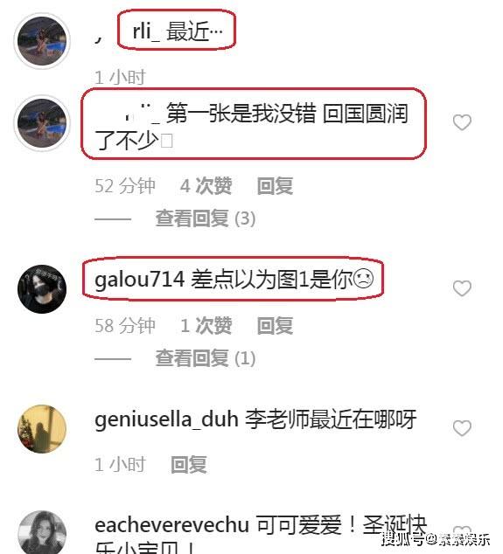Open avatar beside the 最近 comment

pos(42,41)
